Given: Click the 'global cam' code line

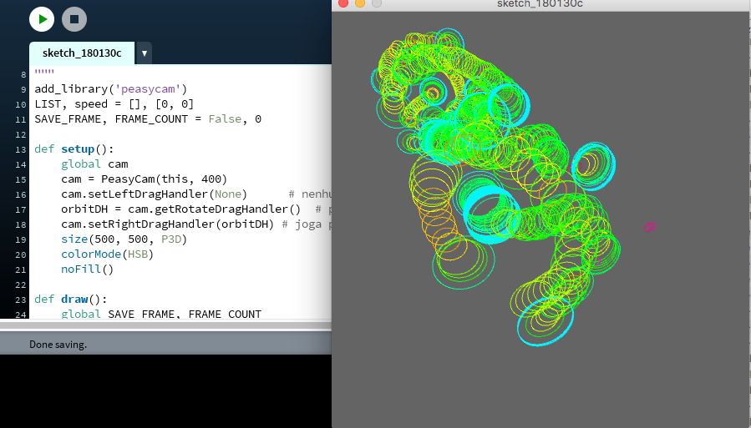Looking at the screenshot, I should coord(94,164).
